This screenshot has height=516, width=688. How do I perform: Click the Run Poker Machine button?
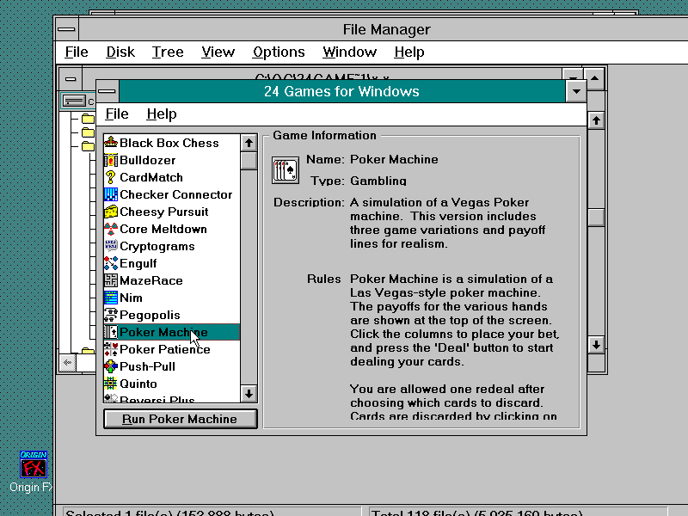[181, 419]
